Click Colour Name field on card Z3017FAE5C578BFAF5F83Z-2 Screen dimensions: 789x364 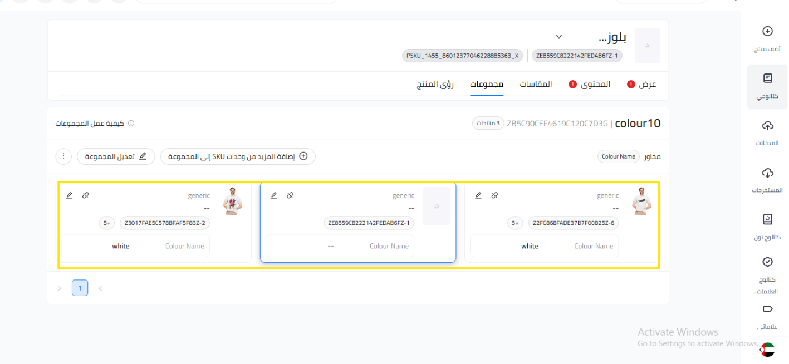point(135,246)
